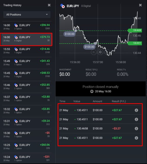Click the lower $100.00 entry marker on the chart
Image resolution: width=147 pixels, height=164 pixels.
click(89, 47)
